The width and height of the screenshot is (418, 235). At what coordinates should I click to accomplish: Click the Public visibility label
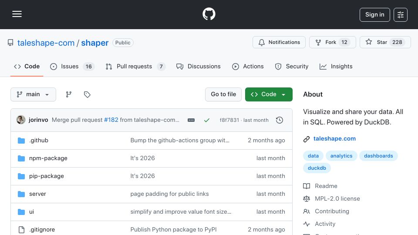123,43
